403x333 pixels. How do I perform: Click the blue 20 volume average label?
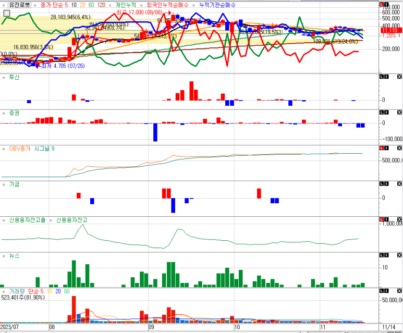pos(58,291)
